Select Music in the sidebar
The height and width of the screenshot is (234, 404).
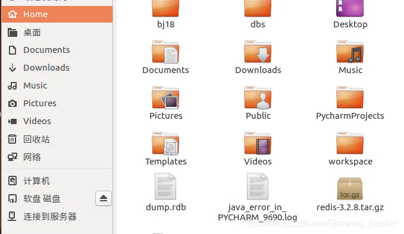[x=57, y=86]
